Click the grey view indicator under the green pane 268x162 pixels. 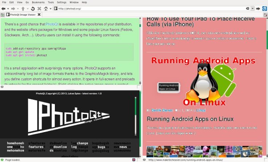(2, 87)
